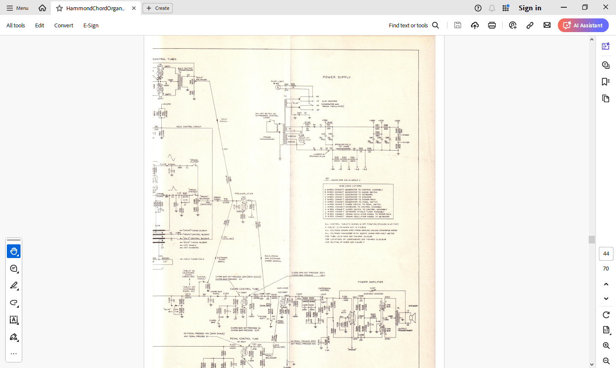Zoom out of the document
Screen dimensions: 616x368
point(606,361)
